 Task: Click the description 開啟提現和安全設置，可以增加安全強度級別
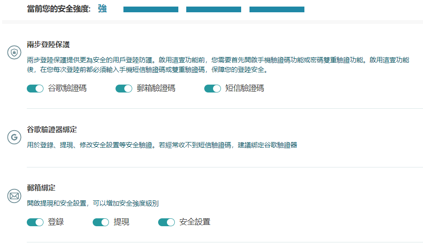[x=93, y=203]
